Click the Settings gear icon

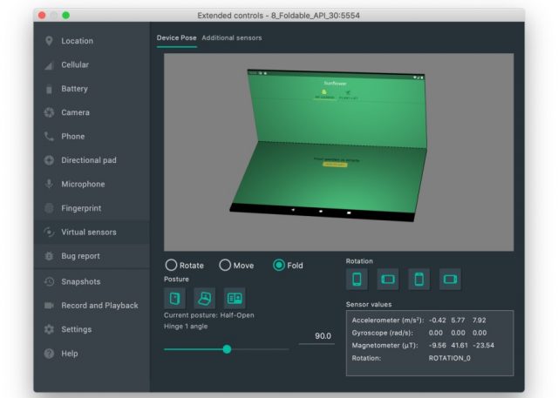tap(49, 329)
